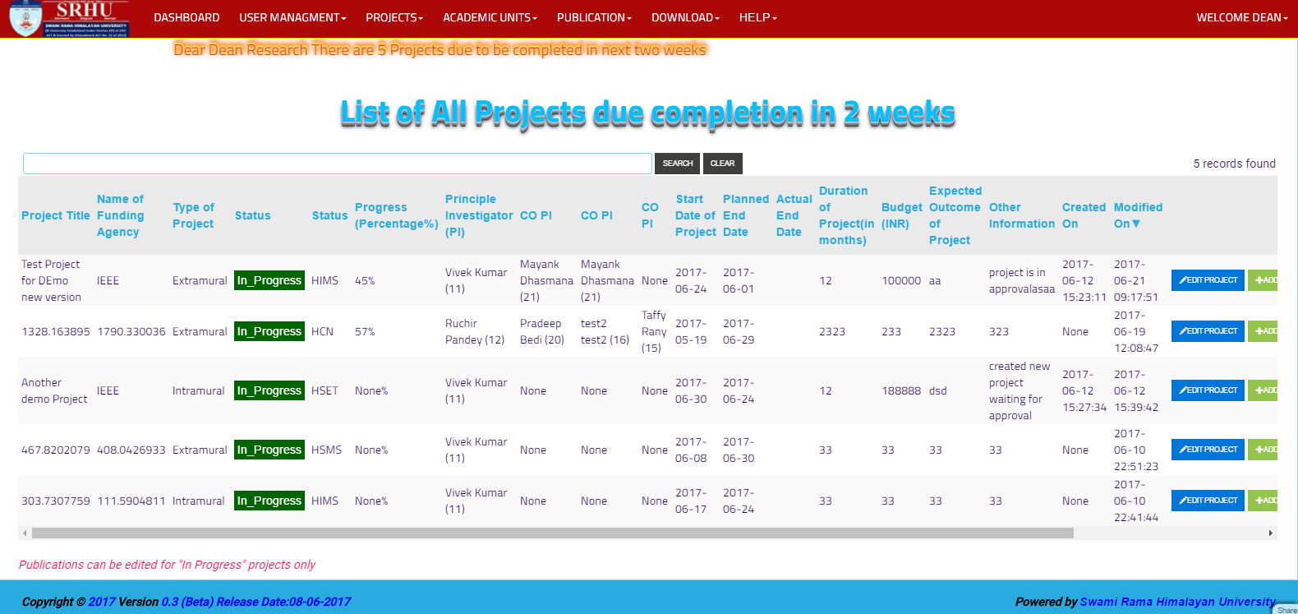Expand the PROJECTS dropdown menu

(x=394, y=17)
